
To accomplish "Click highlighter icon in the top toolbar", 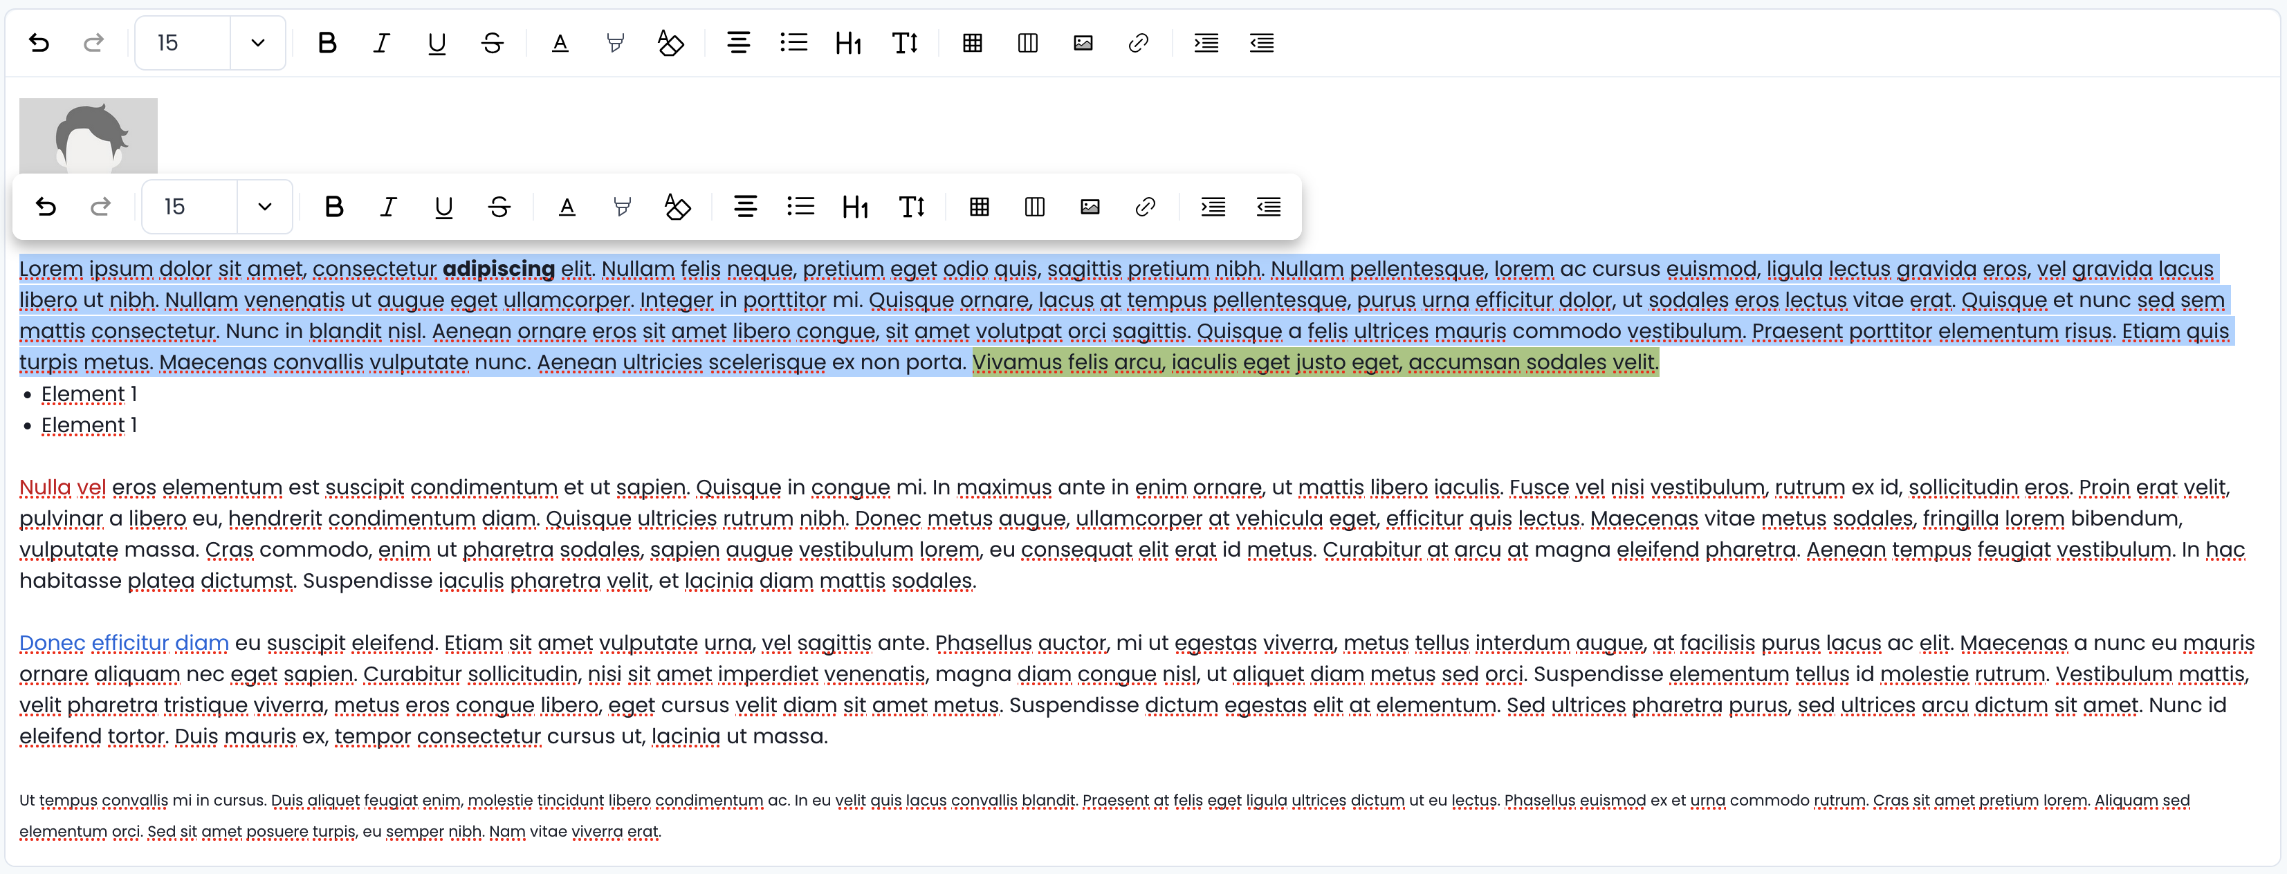I will tap(614, 43).
